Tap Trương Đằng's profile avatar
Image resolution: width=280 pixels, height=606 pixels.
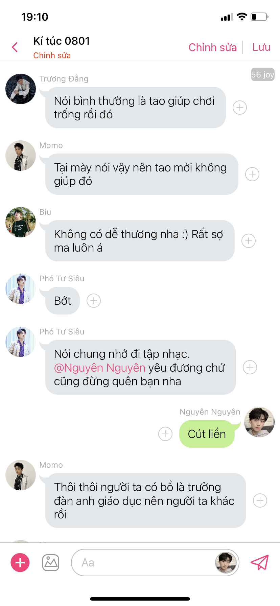coord(21,89)
